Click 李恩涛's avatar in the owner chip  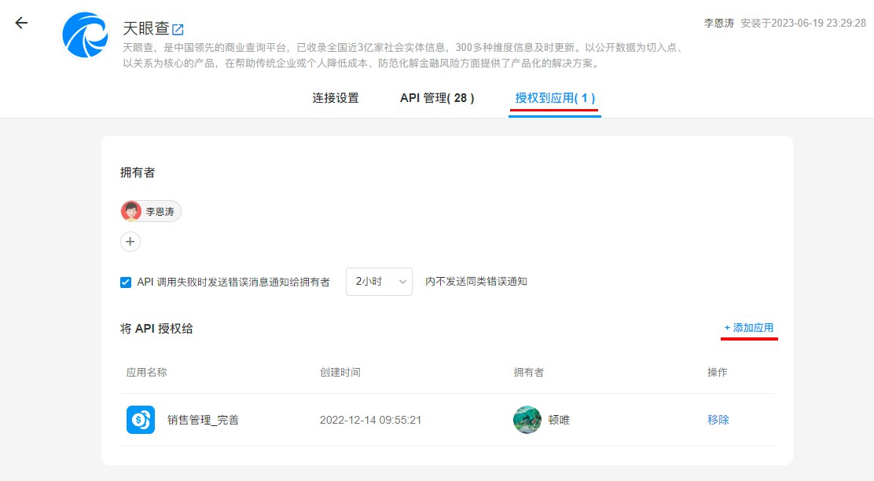pyautogui.click(x=132, y=211)
